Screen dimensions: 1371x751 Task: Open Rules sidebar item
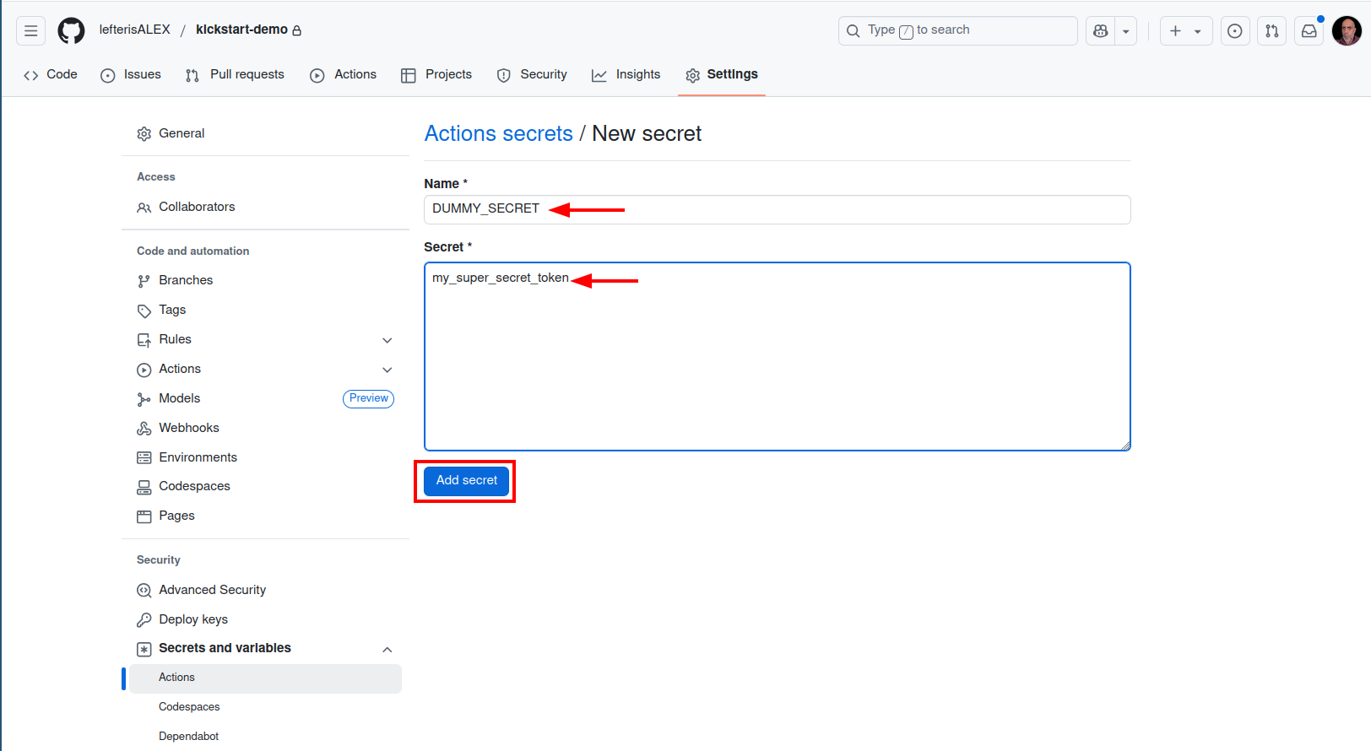175,339
